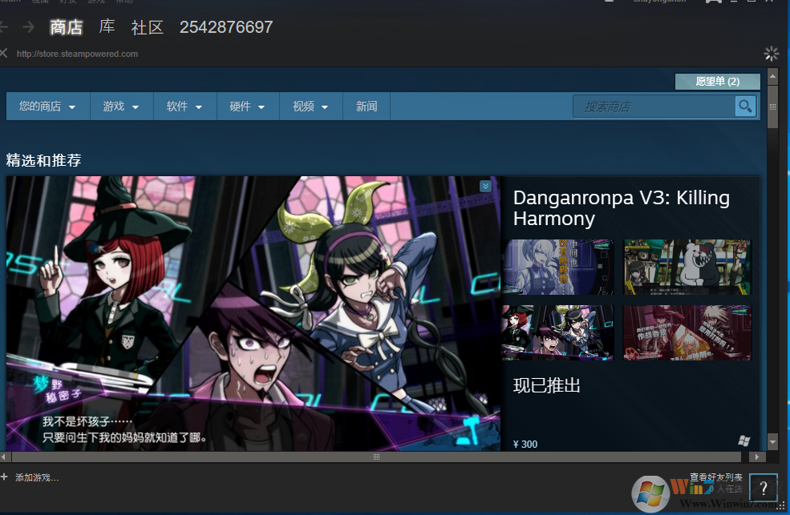Viewport: 790px width, 515px height.
Task: Click 添加游戏... link
Action: (x=37, y=478)
